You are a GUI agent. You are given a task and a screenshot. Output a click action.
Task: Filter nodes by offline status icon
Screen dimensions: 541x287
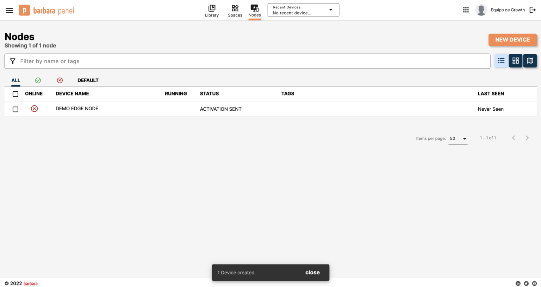click(x=60, y=80)
